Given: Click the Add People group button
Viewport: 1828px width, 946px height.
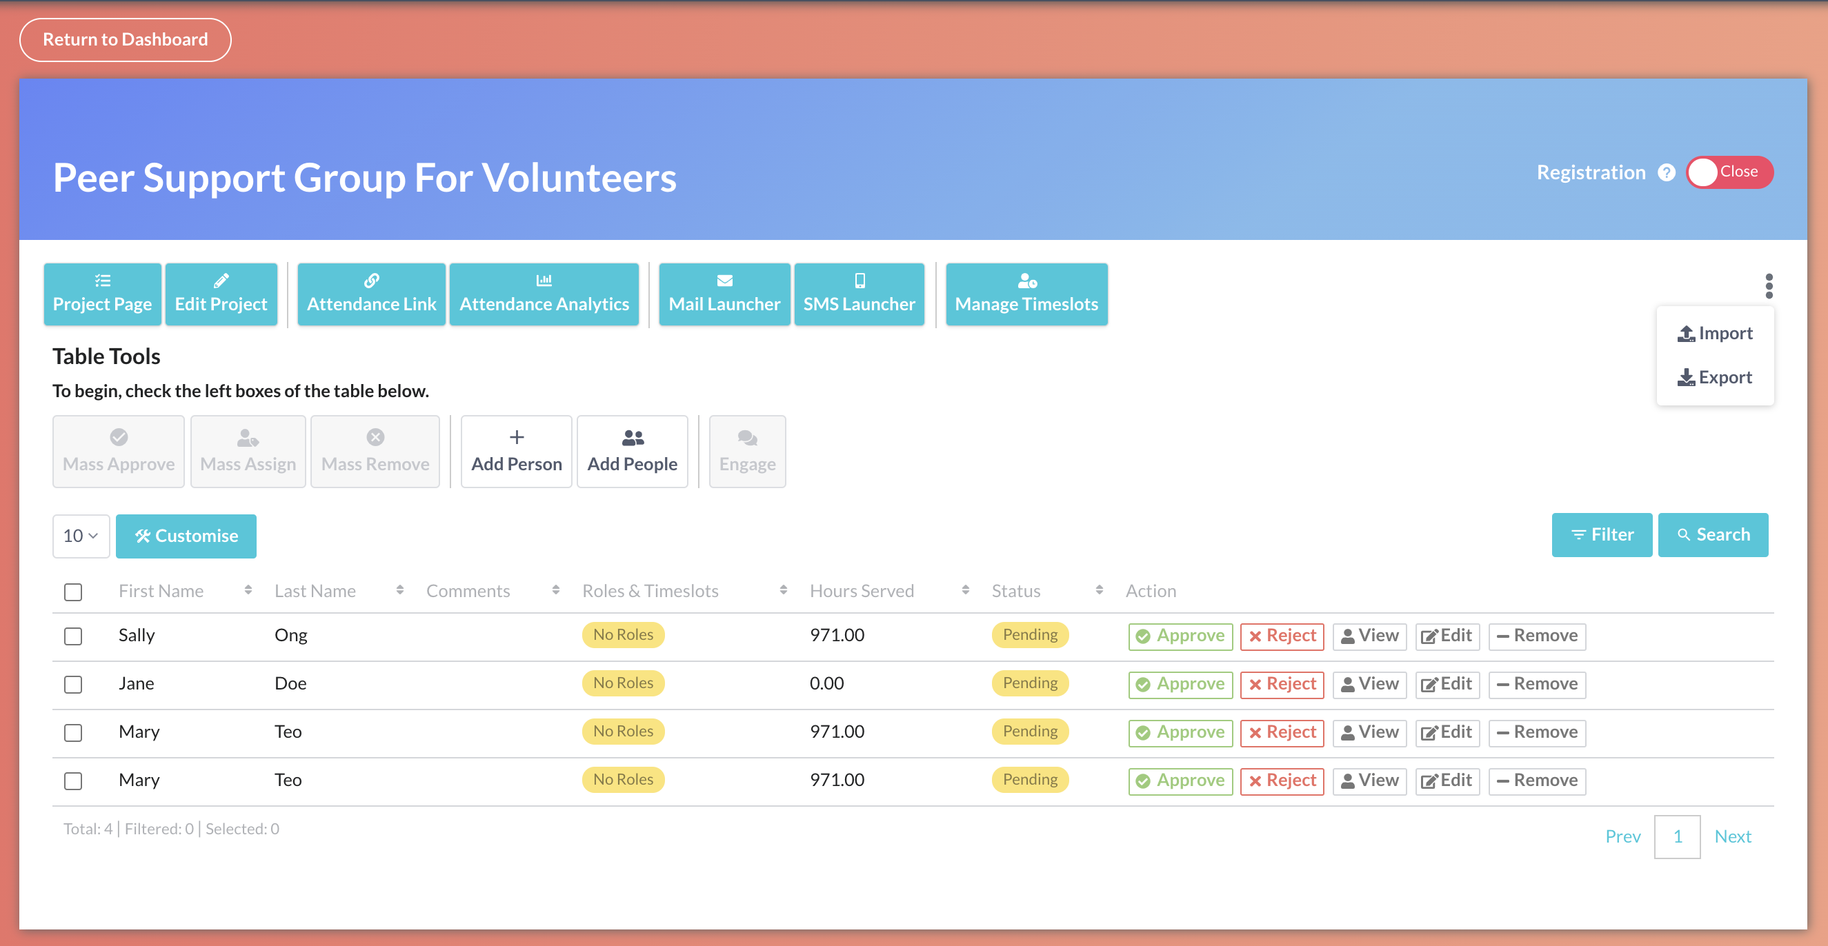Looking at the screenshot, I should (x=632, y=451).
